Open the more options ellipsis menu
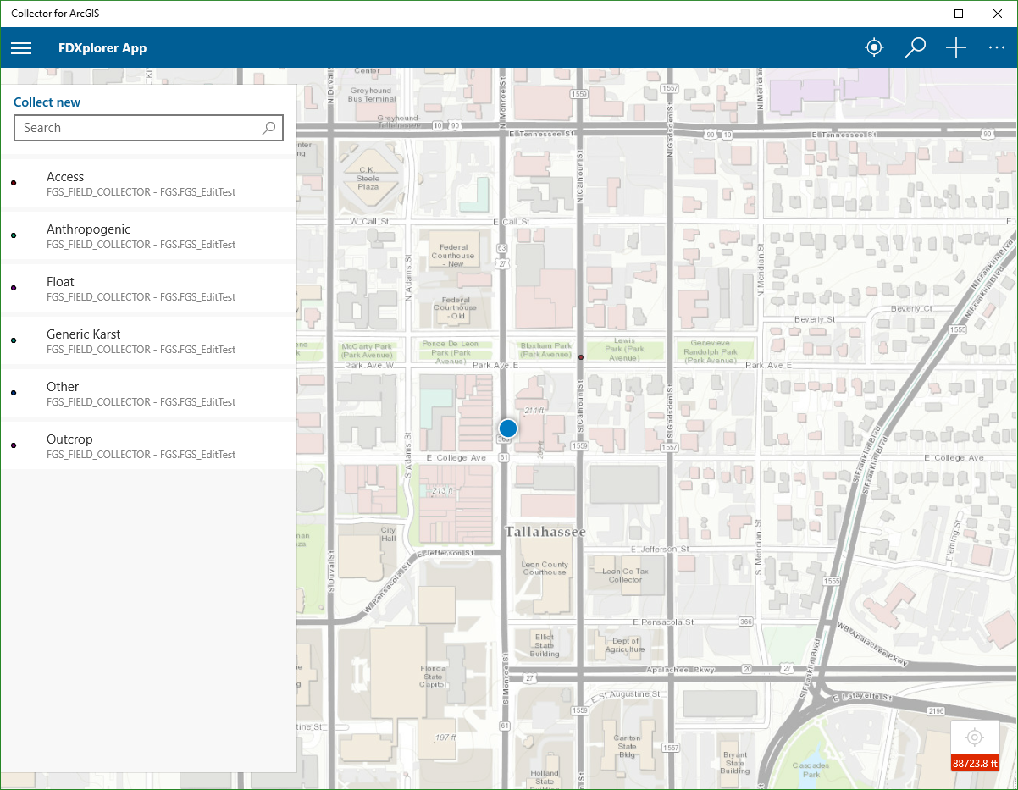Viewport: 1018px width, 790px height. coord(997,47)
